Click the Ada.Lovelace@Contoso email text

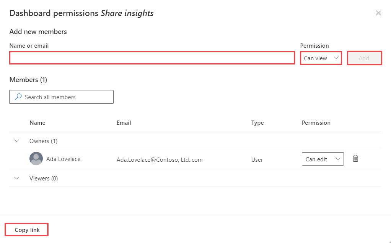pos(160,160)
